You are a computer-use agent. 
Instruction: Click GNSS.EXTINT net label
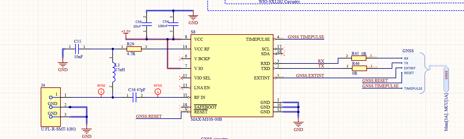click(310, 76)
